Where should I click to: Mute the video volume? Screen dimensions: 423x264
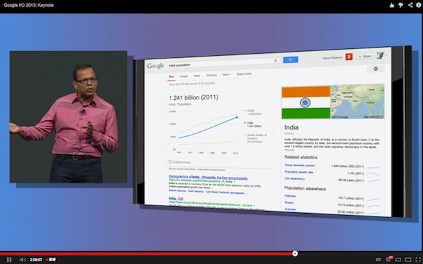coord(23,260)
